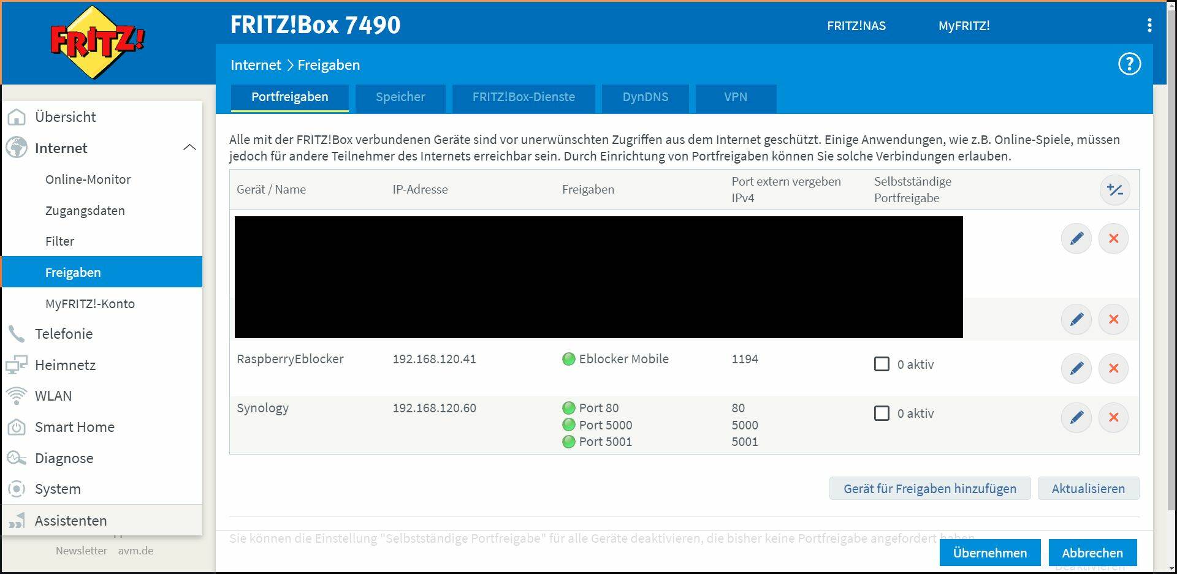Click green status dot for Port 80

[569, 408]
